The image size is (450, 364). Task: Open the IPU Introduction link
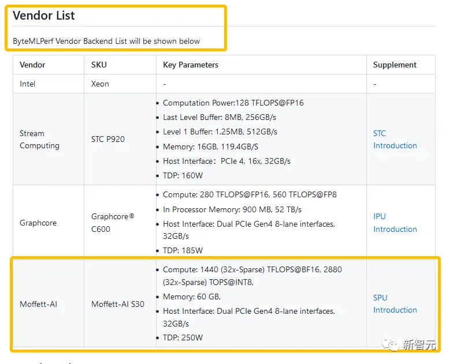tap(395, 223)
